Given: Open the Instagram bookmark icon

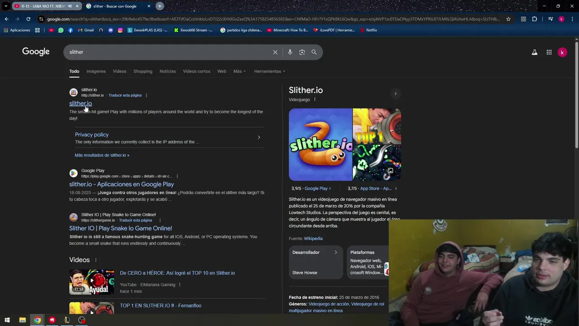Looking at the screenshot, I should 120,30.
